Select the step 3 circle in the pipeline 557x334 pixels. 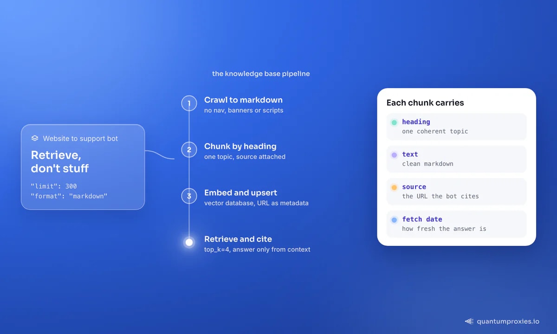pyautogui.click(x=189, y=196)
